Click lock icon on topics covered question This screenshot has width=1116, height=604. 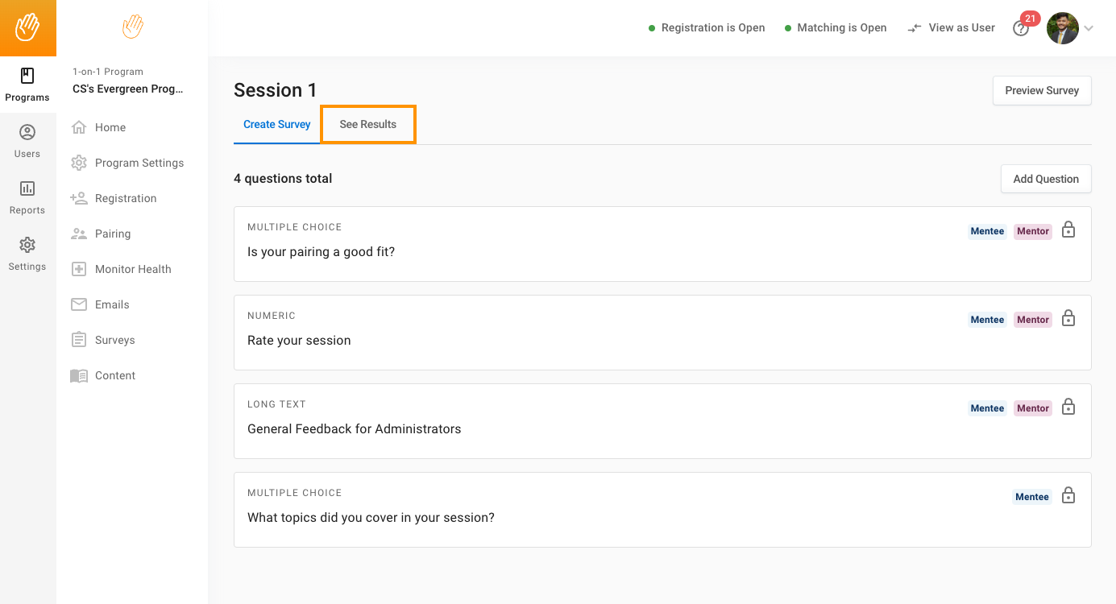coord(1068,495)
